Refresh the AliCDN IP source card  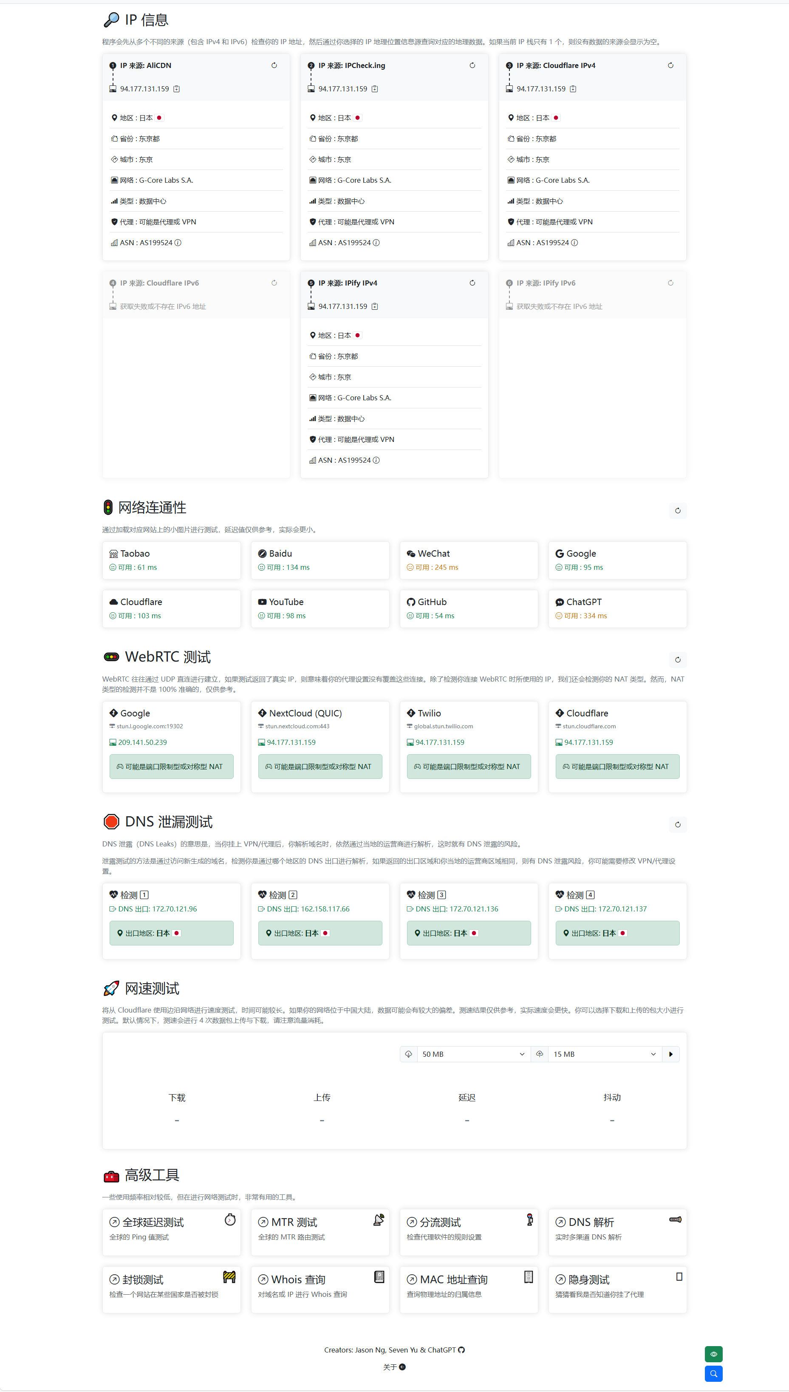point(274,65)
